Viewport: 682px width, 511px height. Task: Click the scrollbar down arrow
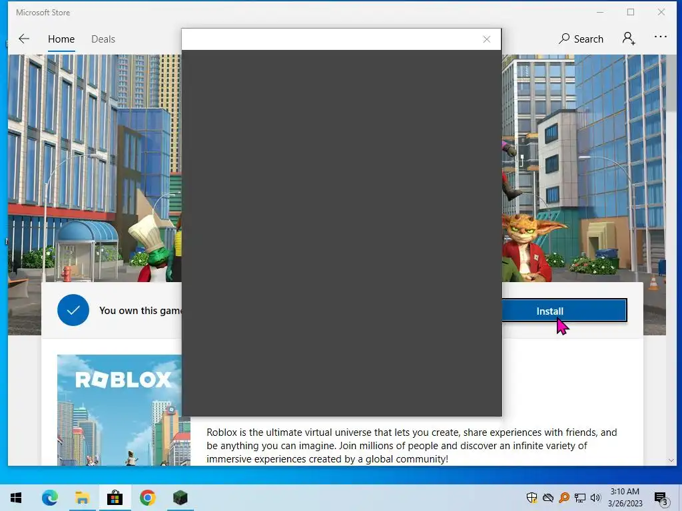pos(671,460)
